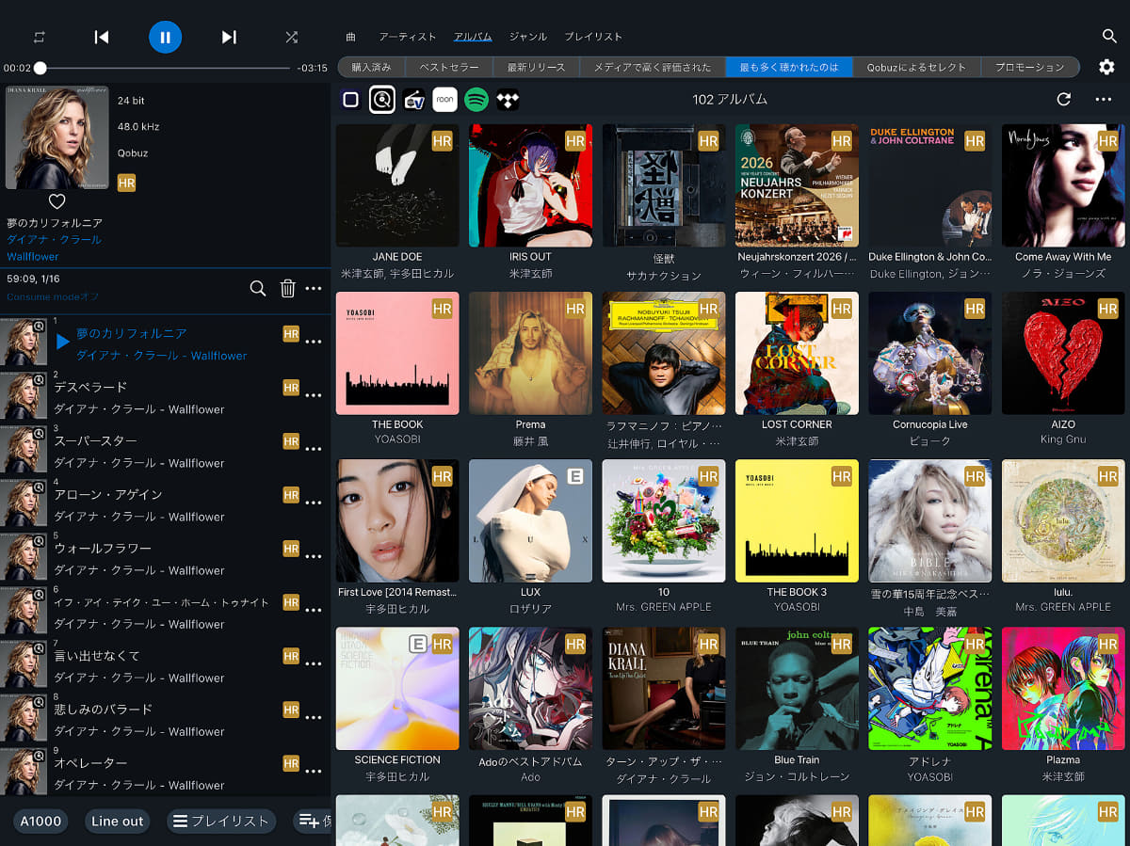Screen dimensions: 1130x846
Task: Select the Spotify source icon
Action: coord(476,99)
